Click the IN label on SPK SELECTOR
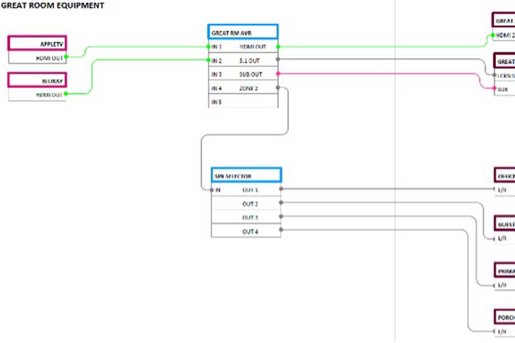This screenshot has width=515, height=343. coord(218,190)
